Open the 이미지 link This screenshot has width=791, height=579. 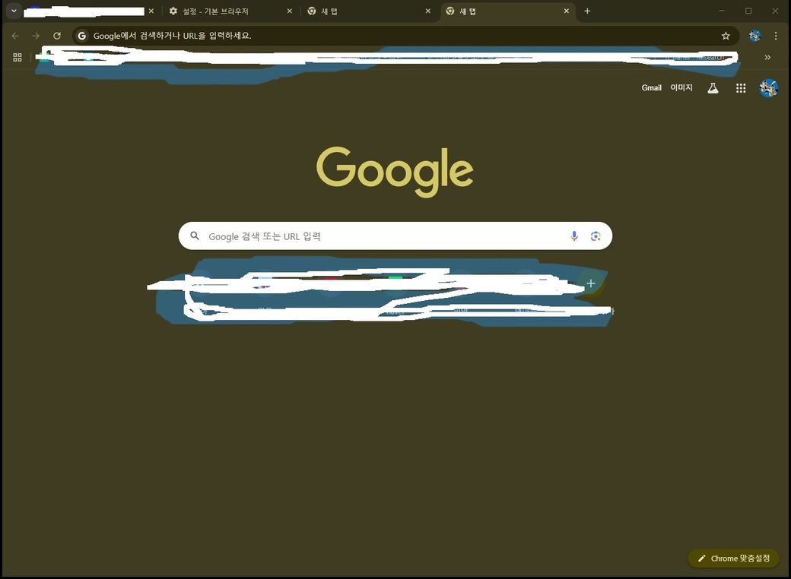[681, 88]
